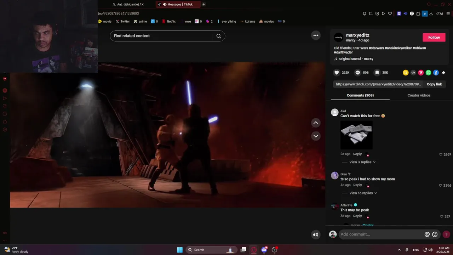Reply to 4x4's comment
Screen dimensions: 453x255
[357, 154]
